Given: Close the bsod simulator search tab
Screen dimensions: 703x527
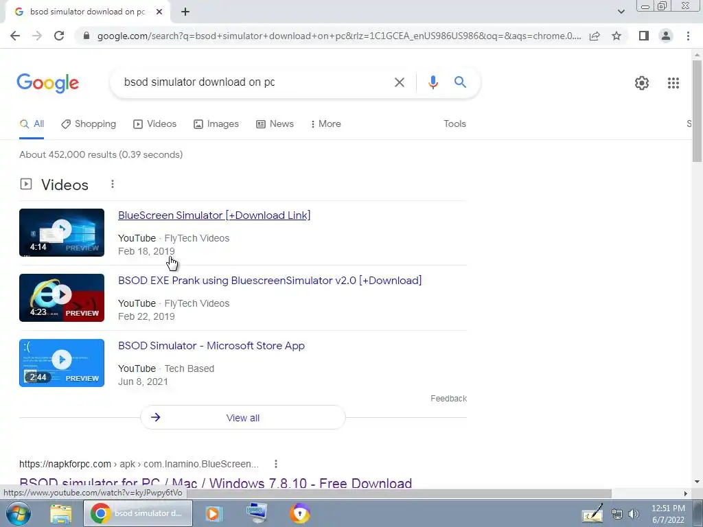Looking at the screenshot, I should [159, 12].
